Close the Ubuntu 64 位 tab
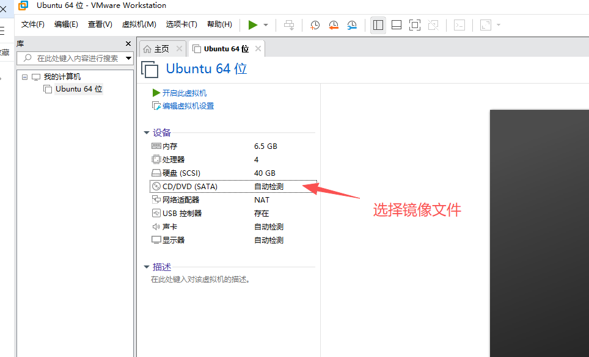 pos(258,48)
